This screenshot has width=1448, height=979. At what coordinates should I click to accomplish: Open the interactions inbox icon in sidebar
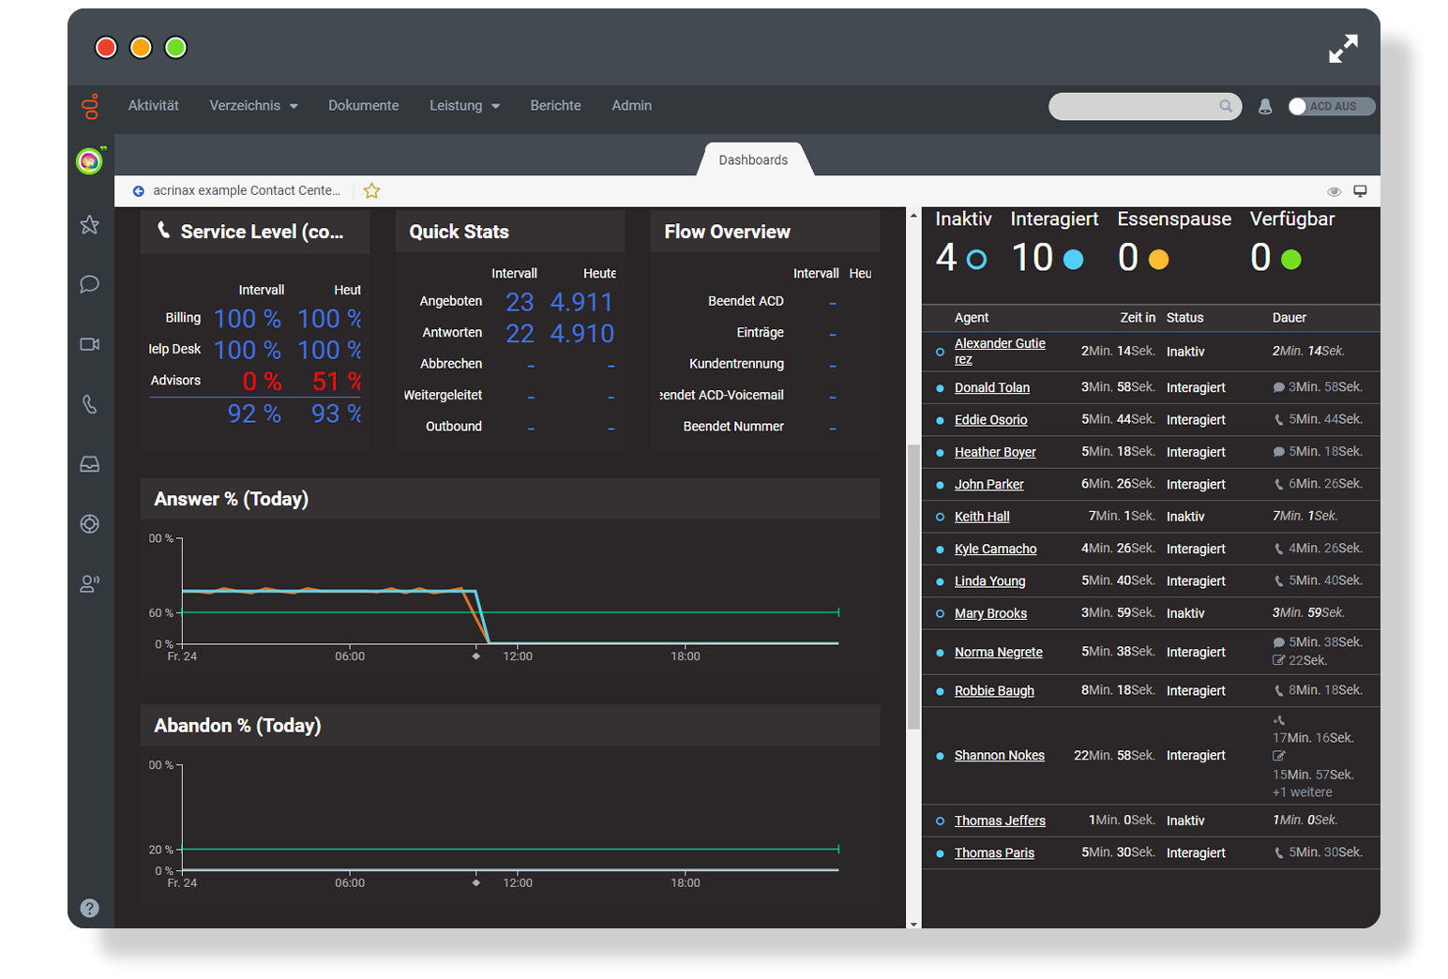[x=89, y=463]
